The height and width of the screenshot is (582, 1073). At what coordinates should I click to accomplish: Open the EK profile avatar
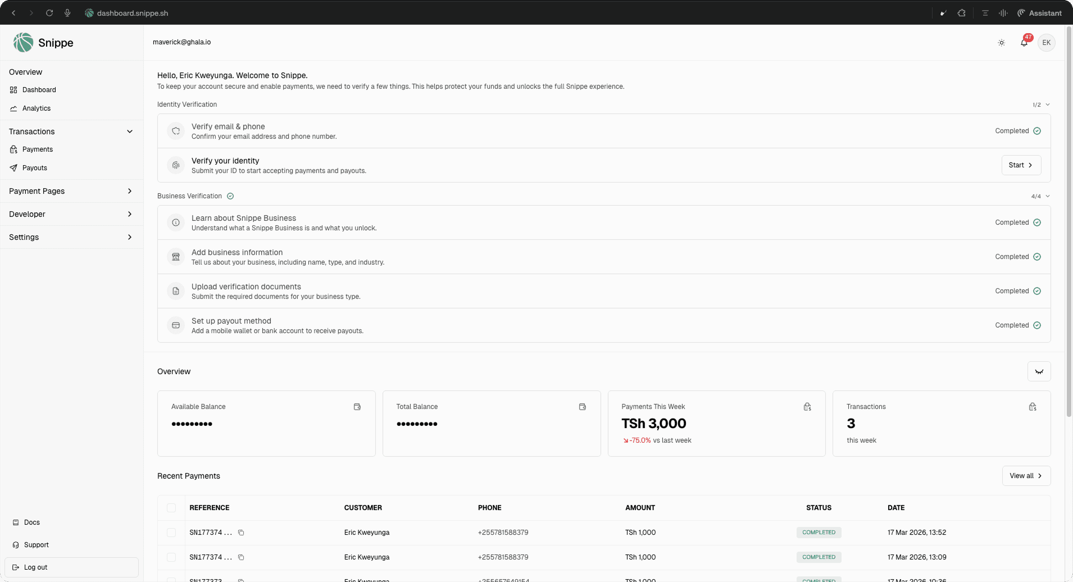pos(1046,42)
